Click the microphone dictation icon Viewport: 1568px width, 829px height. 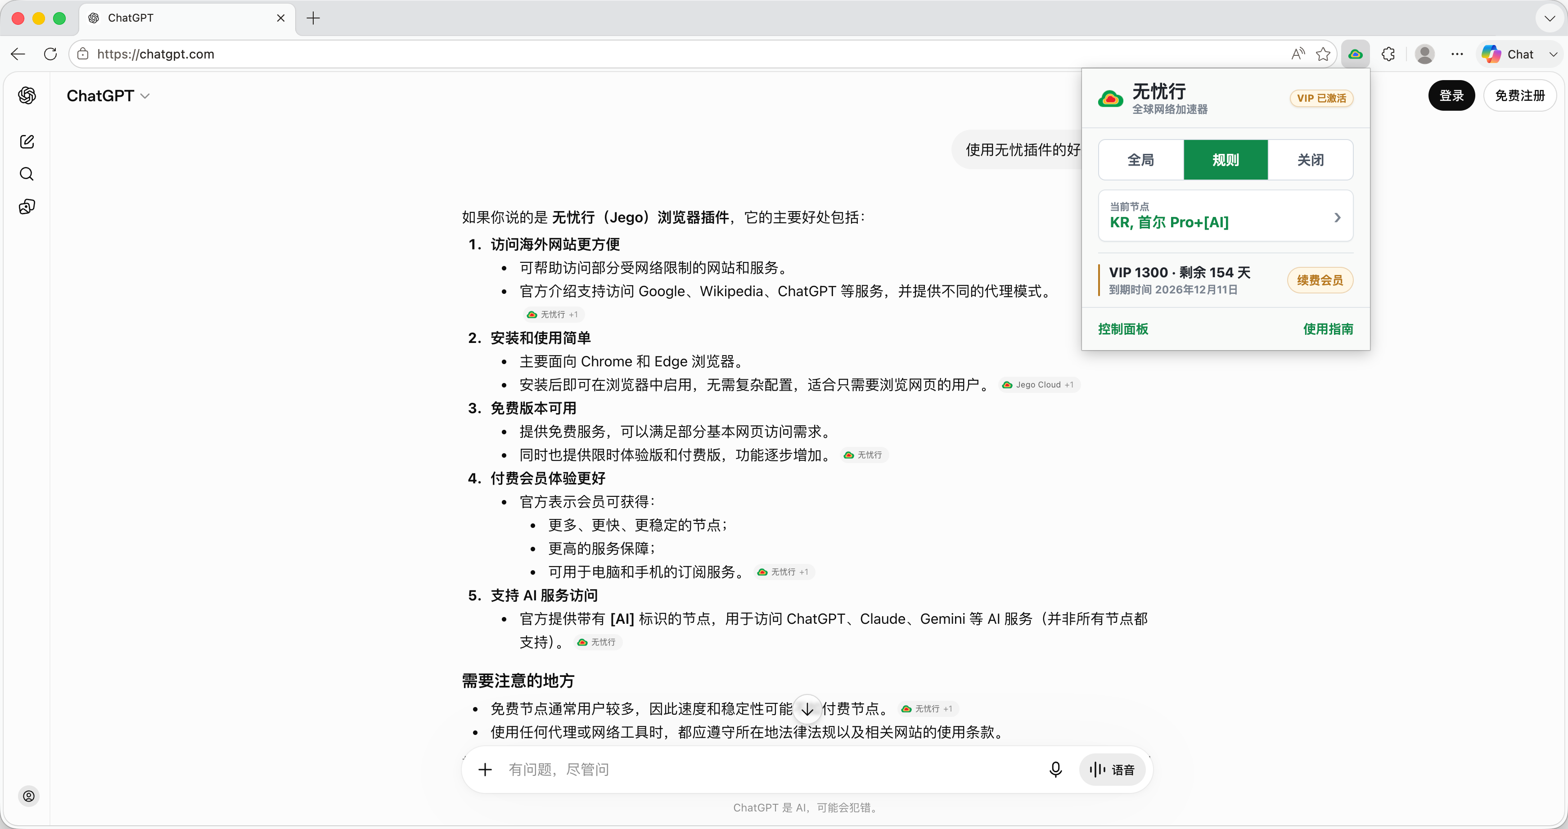point(1055,769)
